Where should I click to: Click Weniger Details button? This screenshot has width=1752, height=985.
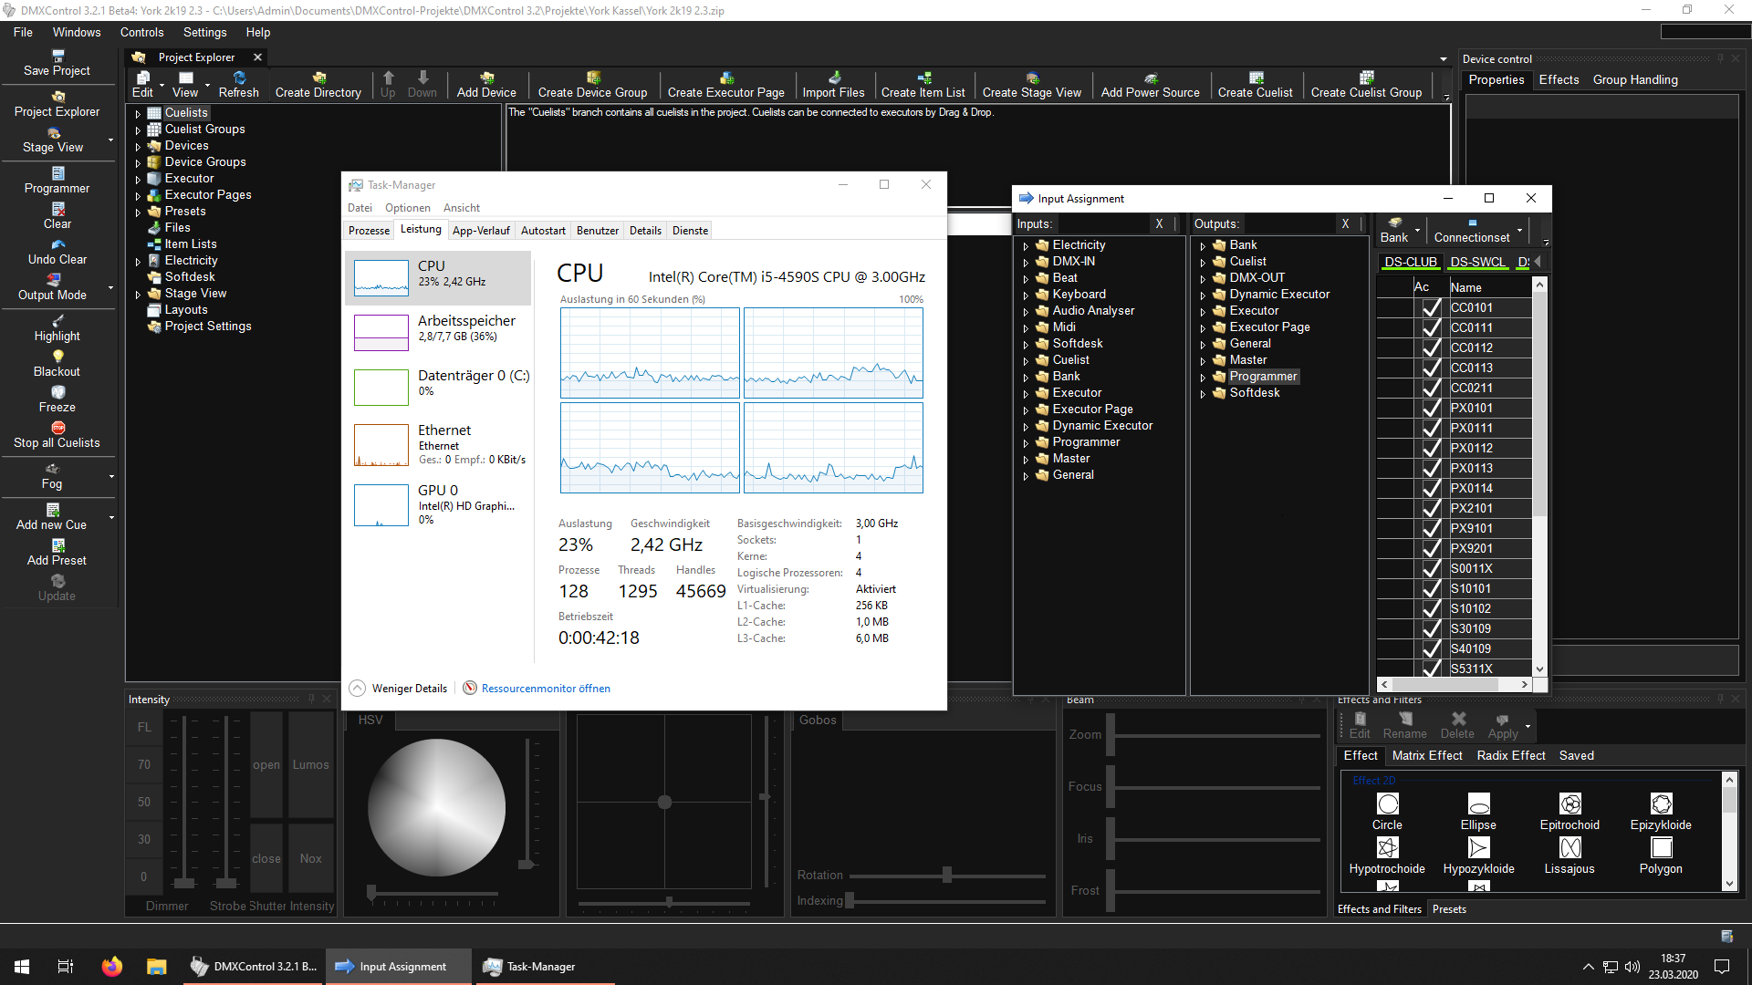(x=409, y=689)
